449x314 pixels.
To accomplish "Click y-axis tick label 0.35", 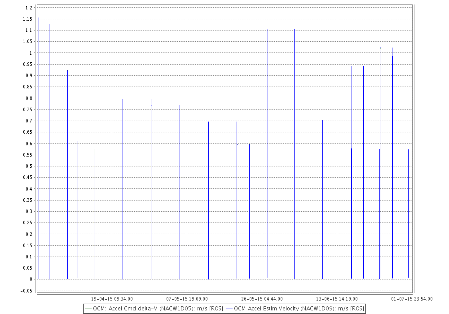I will click(28, 200).
